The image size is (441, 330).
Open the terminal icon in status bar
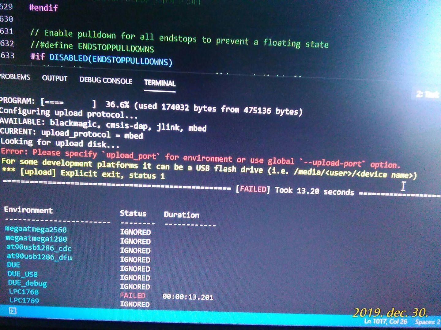pos(13,311)
